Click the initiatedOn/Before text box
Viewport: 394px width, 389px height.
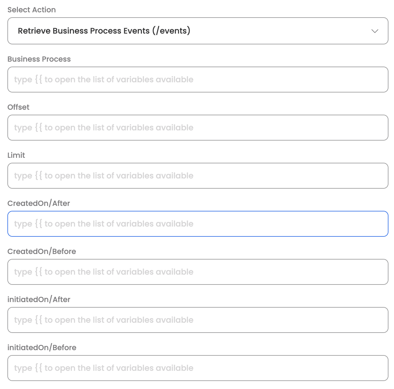click(x=197, y=368)
